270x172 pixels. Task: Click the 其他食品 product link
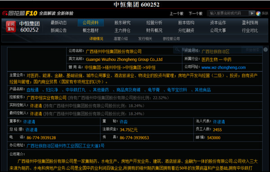[x=202, y=90]
